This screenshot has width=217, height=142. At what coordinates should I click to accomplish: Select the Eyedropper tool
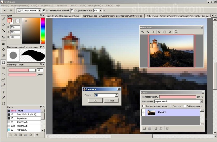pos(3,98)
